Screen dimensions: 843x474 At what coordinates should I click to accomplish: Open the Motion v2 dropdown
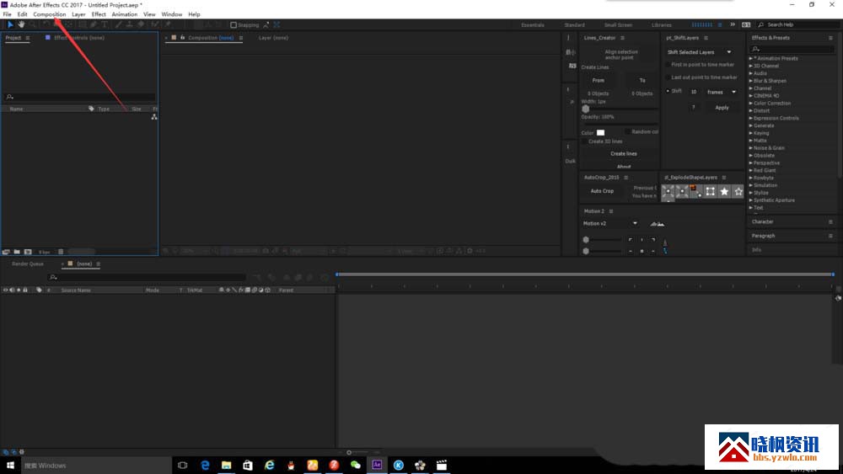point(610,224)
